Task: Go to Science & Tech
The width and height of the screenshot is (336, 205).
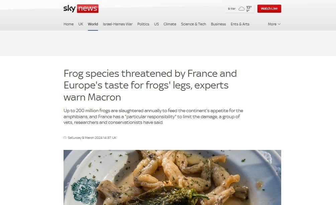Action: tap(194, 24)
